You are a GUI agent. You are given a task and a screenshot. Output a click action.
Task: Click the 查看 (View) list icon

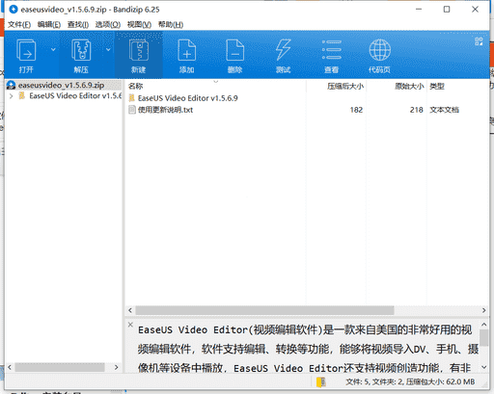[x=332, y=50]
